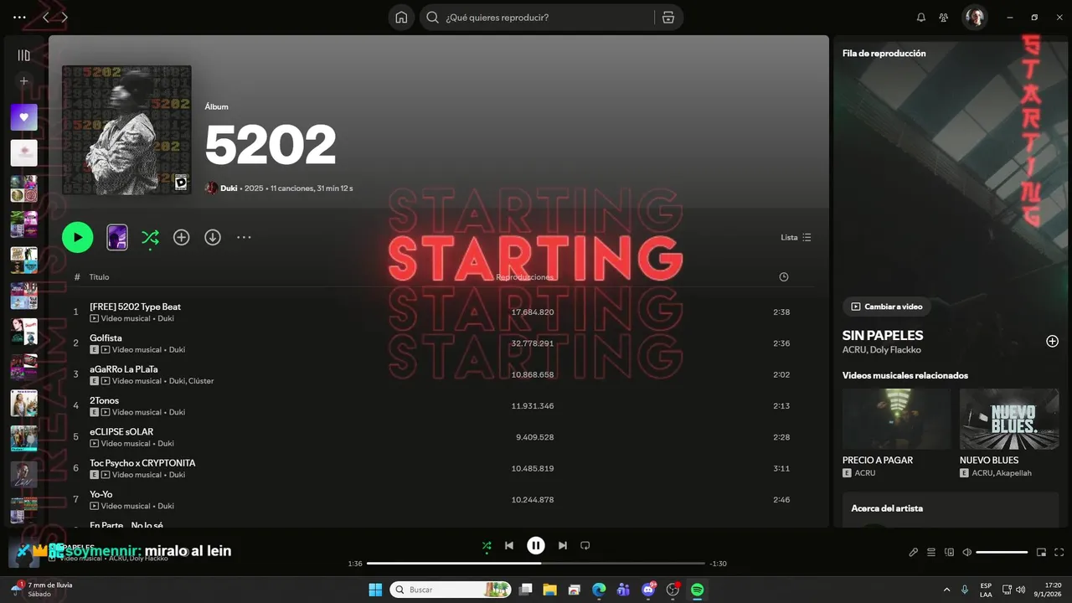The width and height of the screenshot is (1072, 603).
Task: Open Microsoft Edge from taskbar
Action: click(x=599, y=590)
